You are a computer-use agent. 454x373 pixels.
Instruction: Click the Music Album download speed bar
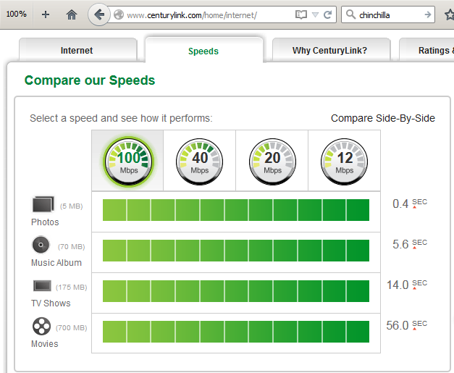click(236, 251)
